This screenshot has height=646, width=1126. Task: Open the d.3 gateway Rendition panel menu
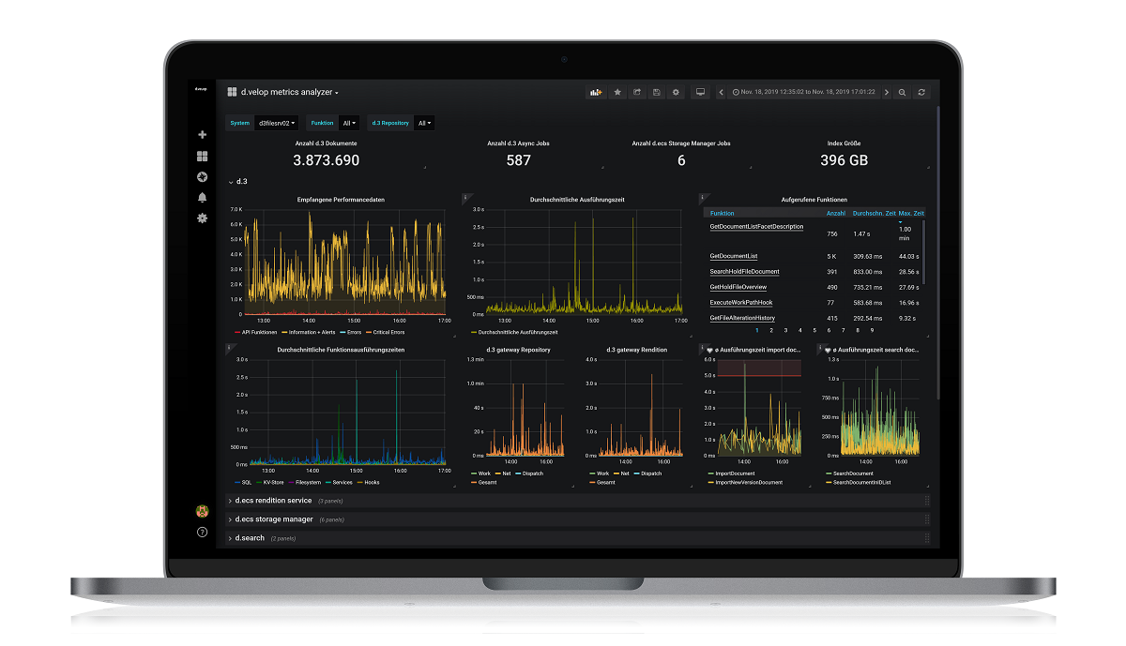click(636, 350)
